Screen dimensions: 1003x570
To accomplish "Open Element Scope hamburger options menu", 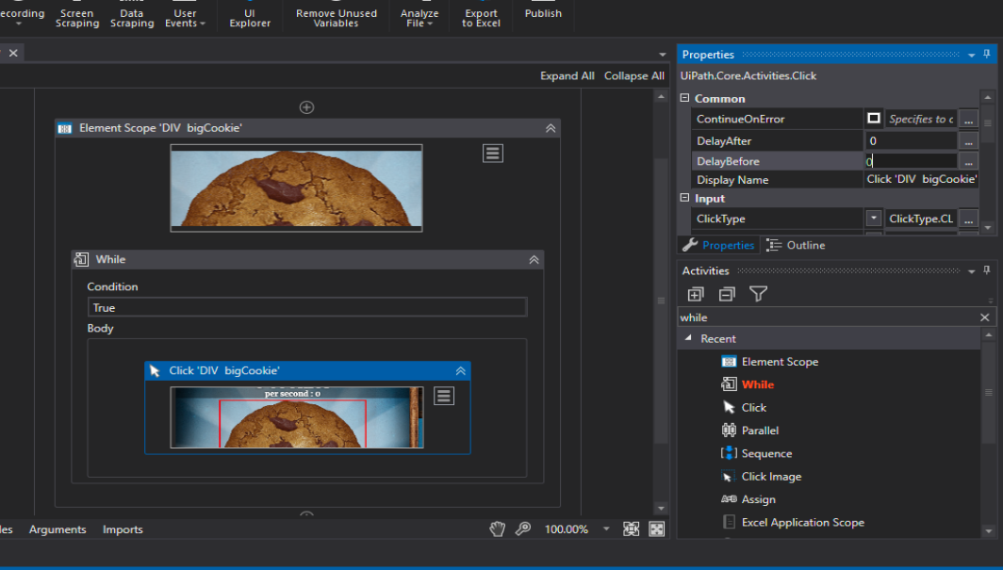I will 493,154.
